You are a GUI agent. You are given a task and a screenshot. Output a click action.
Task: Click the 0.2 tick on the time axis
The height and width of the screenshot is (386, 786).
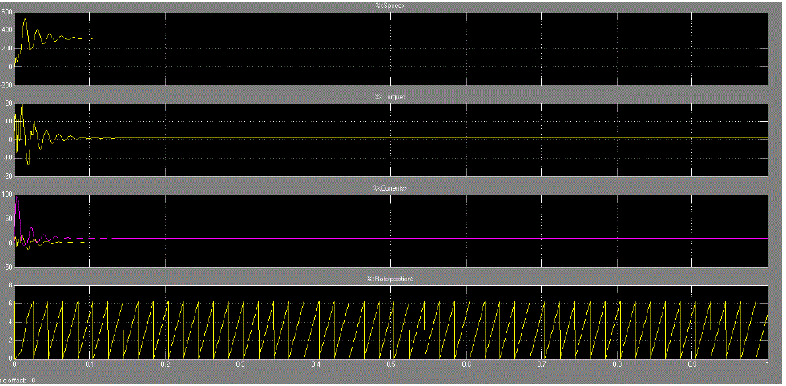[165, 364]
